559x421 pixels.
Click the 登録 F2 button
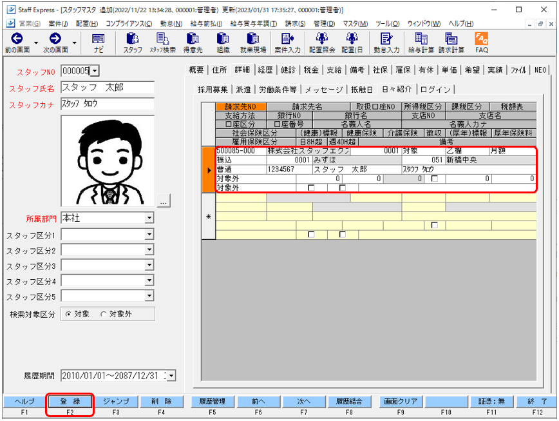[x=70, y=402]
